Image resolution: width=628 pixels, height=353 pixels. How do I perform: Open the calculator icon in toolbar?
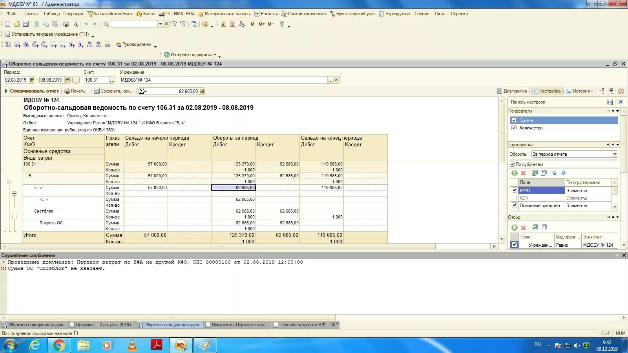pyautogui.click(x=223, y=24)
